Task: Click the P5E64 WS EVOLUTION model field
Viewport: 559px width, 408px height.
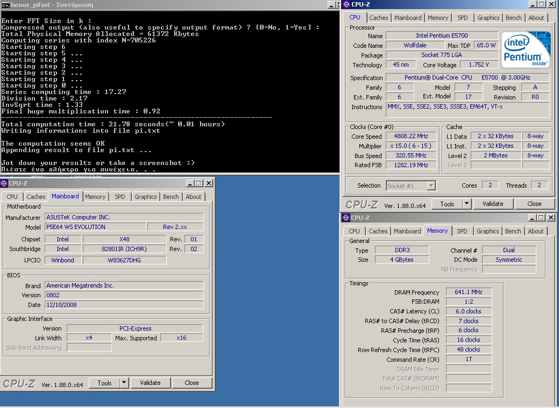Action: point(95,227)
